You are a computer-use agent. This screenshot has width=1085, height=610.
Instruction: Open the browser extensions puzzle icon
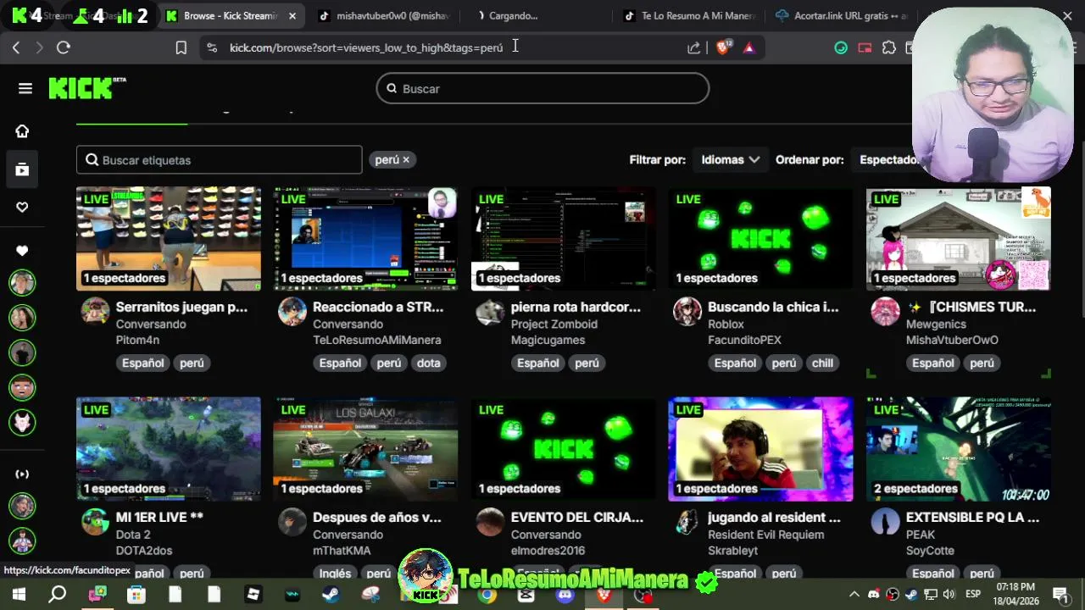888,47
